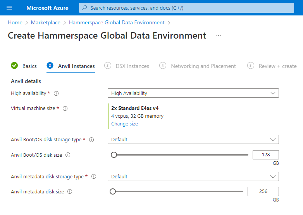Image resolution: width=303 pixels, height=215 pixels.
Task: Click the step 2 number badge
Action: click(x=50, y=66)
